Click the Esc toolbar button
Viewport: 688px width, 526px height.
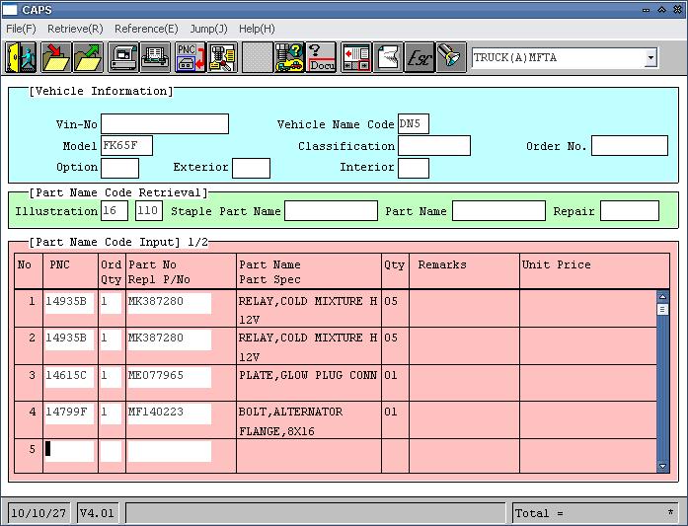(x=420, y=57)
